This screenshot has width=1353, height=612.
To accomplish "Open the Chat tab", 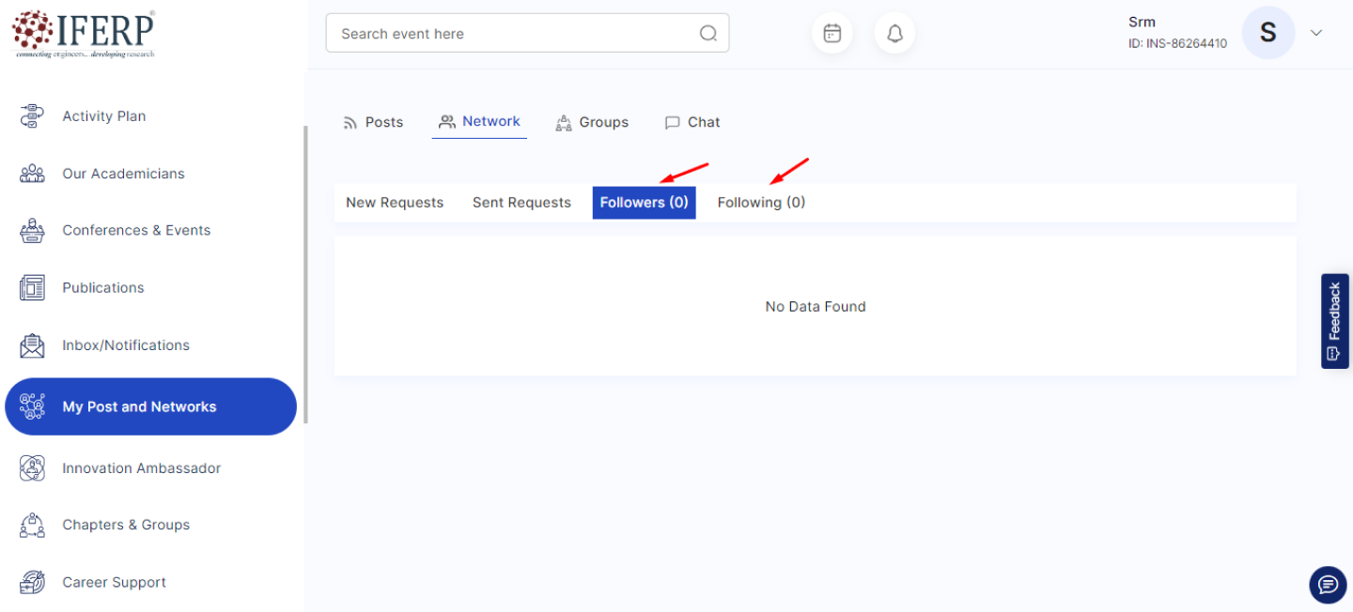I will point(692,122).
